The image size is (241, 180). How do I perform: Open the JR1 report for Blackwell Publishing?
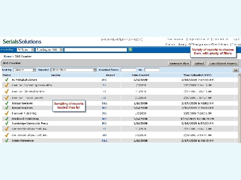[104, 119]
